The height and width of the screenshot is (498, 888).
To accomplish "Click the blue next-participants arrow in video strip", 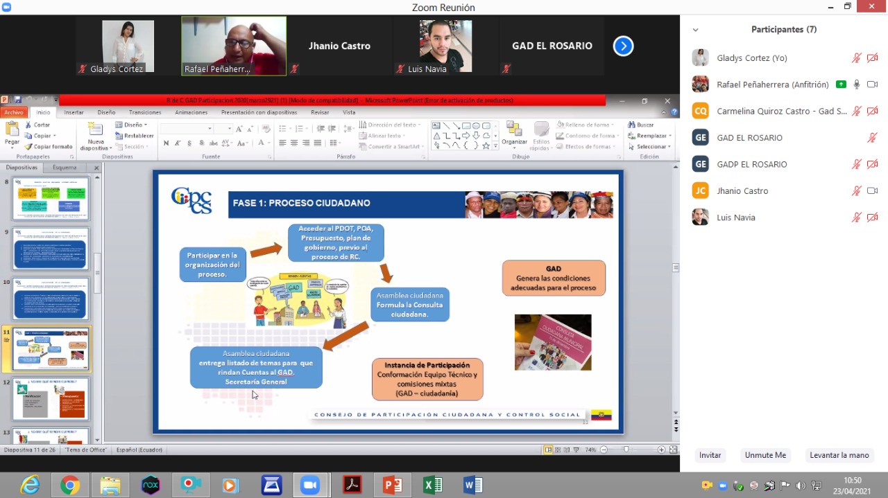I will [x=623, y=46].
